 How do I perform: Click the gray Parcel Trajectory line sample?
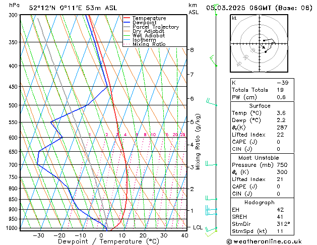pyautogui.click(x=127, y=27)
